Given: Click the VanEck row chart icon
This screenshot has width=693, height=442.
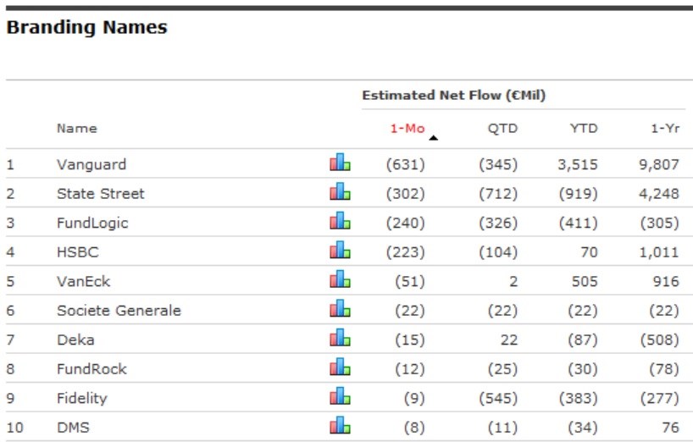Looking at the screenshot, I should 340,279.
